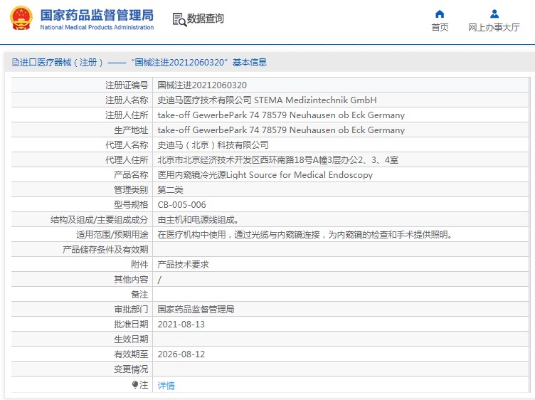
Task: Click the CB-005-006 model specification value
Action: pyautogui.click(x=182, y=205)
